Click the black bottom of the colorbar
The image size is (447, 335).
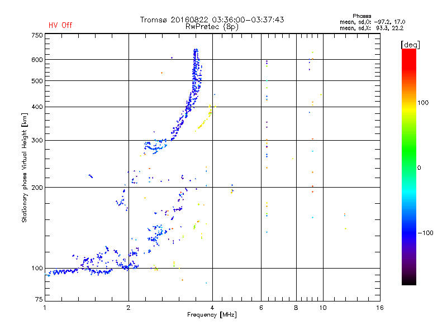[409, 281]
